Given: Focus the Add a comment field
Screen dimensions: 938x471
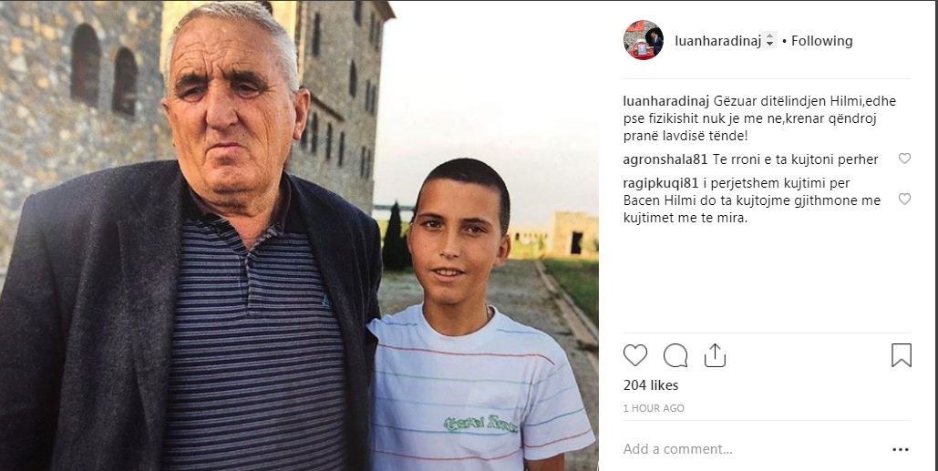Looking at the screenshot, I should pyautogui.click(x=754, y=449).
